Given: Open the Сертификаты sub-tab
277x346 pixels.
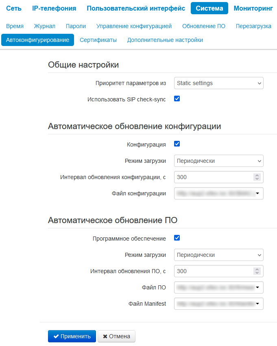Looking at the screenshot, I should pos(98,40).
